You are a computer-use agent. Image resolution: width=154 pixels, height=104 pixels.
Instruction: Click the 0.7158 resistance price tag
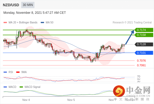coord(144,35)
